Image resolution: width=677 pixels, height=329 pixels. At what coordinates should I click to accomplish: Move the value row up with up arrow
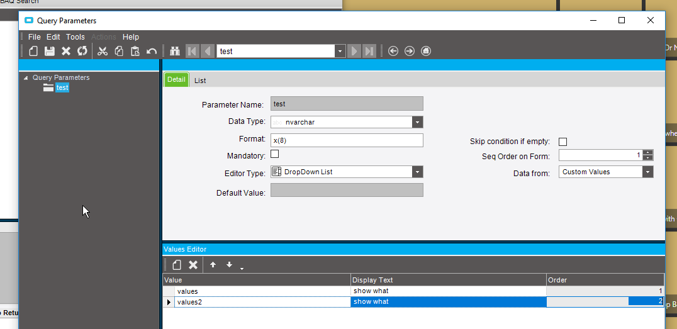tap(213, 265)
